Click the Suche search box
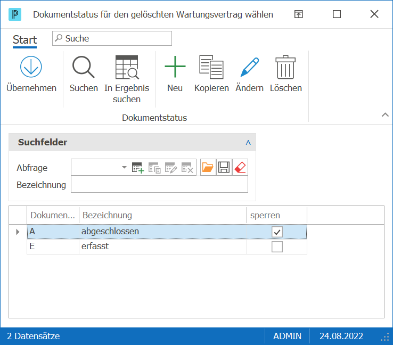Viewport: 393px width, 345px height. tap(112, 38)
